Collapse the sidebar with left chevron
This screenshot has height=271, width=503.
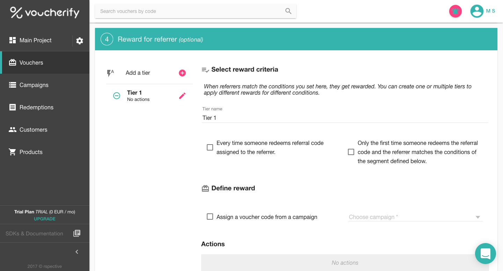[77, 252]
